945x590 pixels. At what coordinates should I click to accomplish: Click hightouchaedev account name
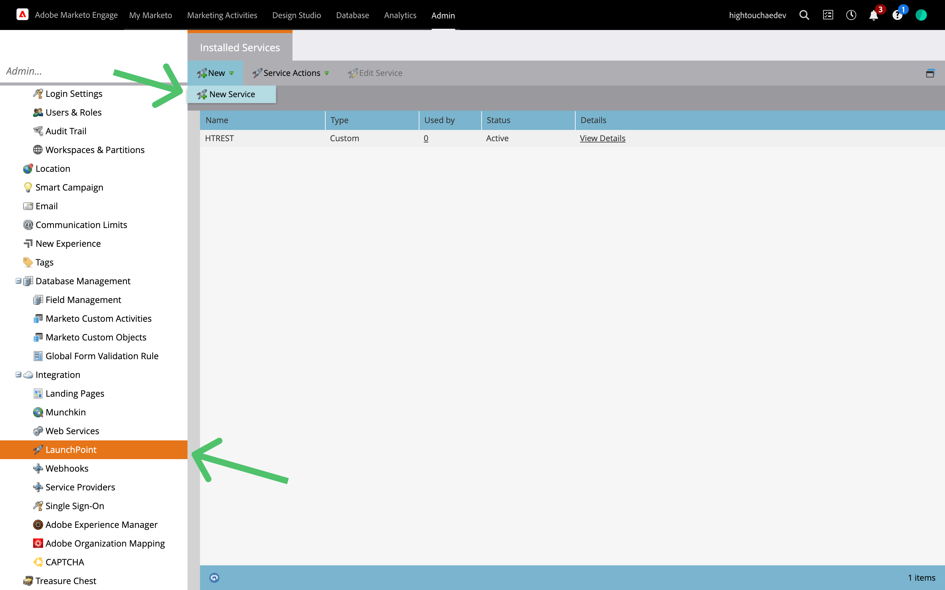757,15
